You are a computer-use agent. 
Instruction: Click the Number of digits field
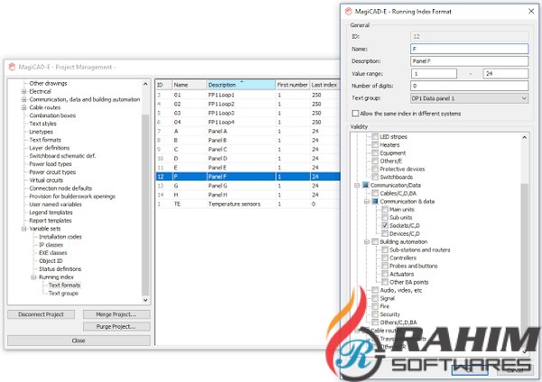pos(469,86)
